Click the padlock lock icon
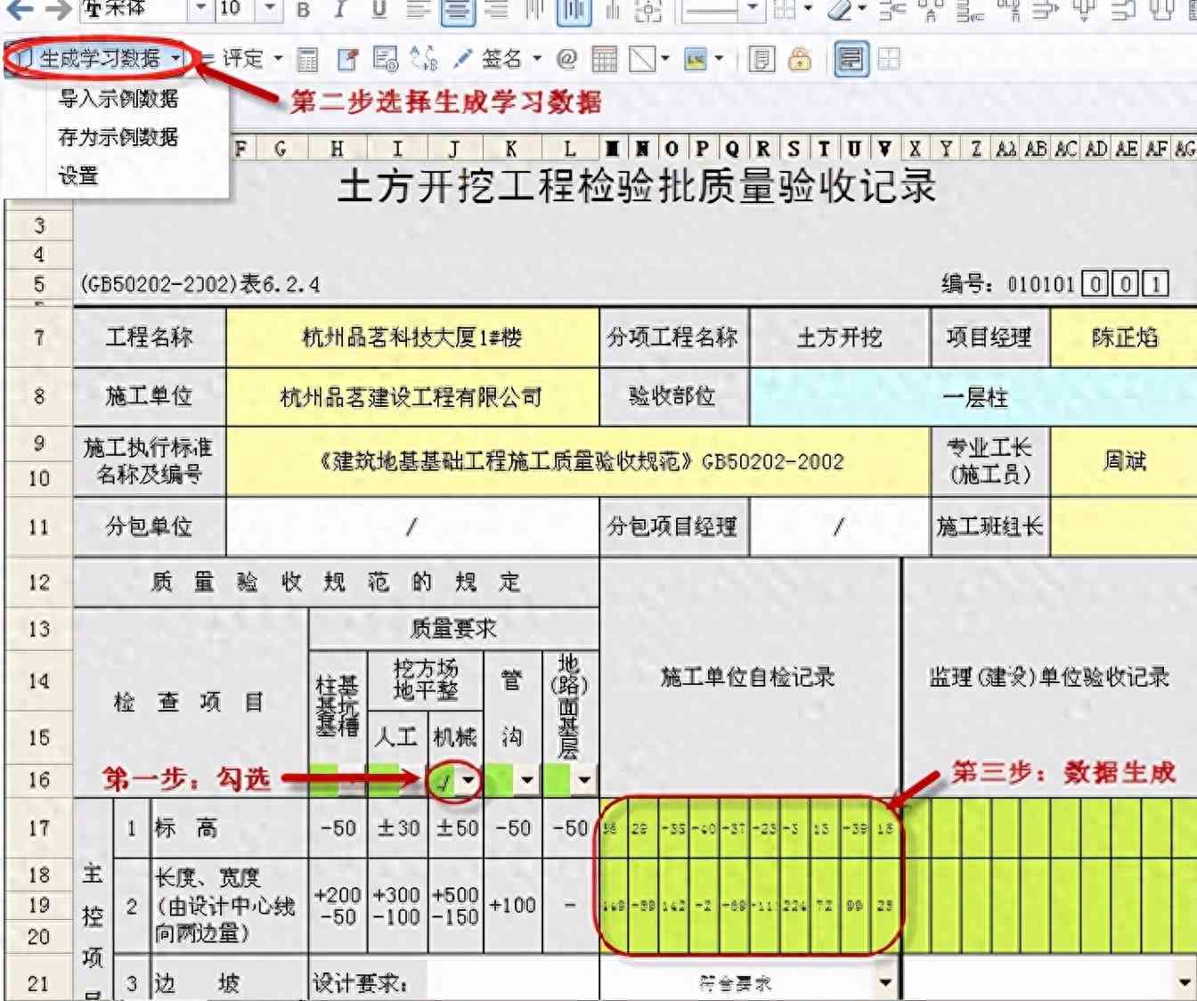Viewport: 1197px width, 1001px height. point(800,60)
